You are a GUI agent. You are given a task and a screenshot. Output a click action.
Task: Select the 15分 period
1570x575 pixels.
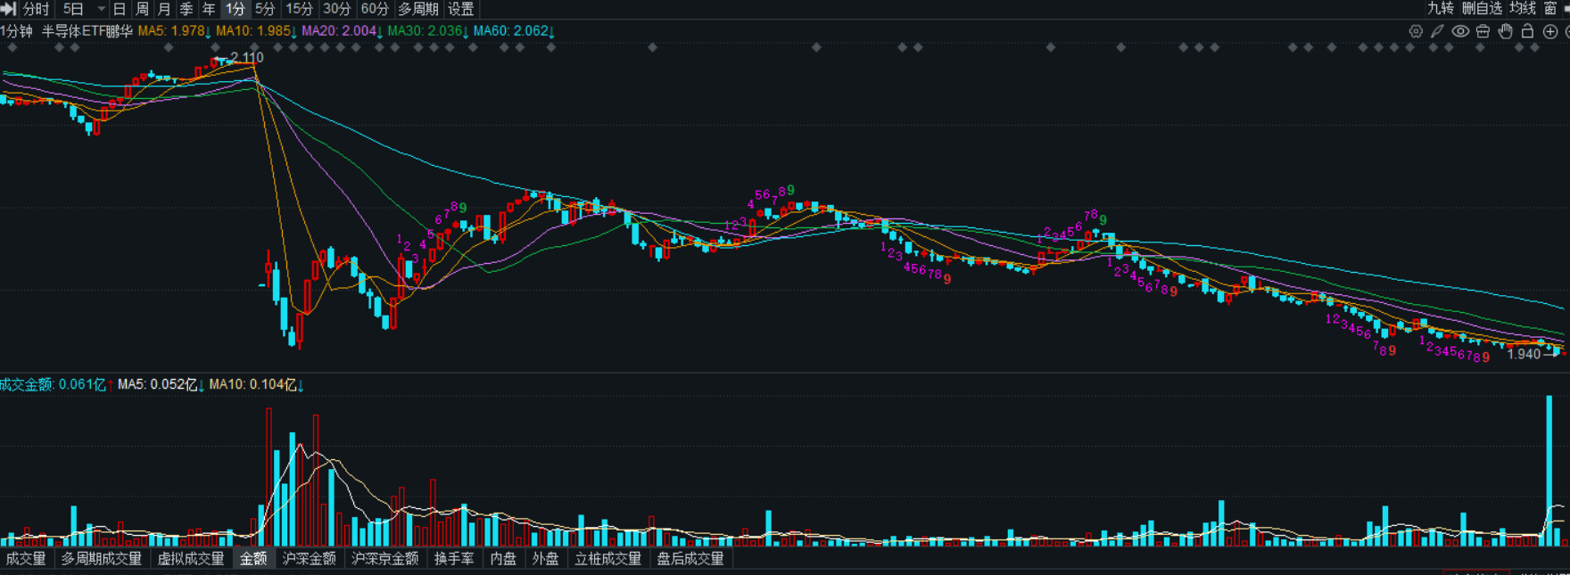pos(300,9)
